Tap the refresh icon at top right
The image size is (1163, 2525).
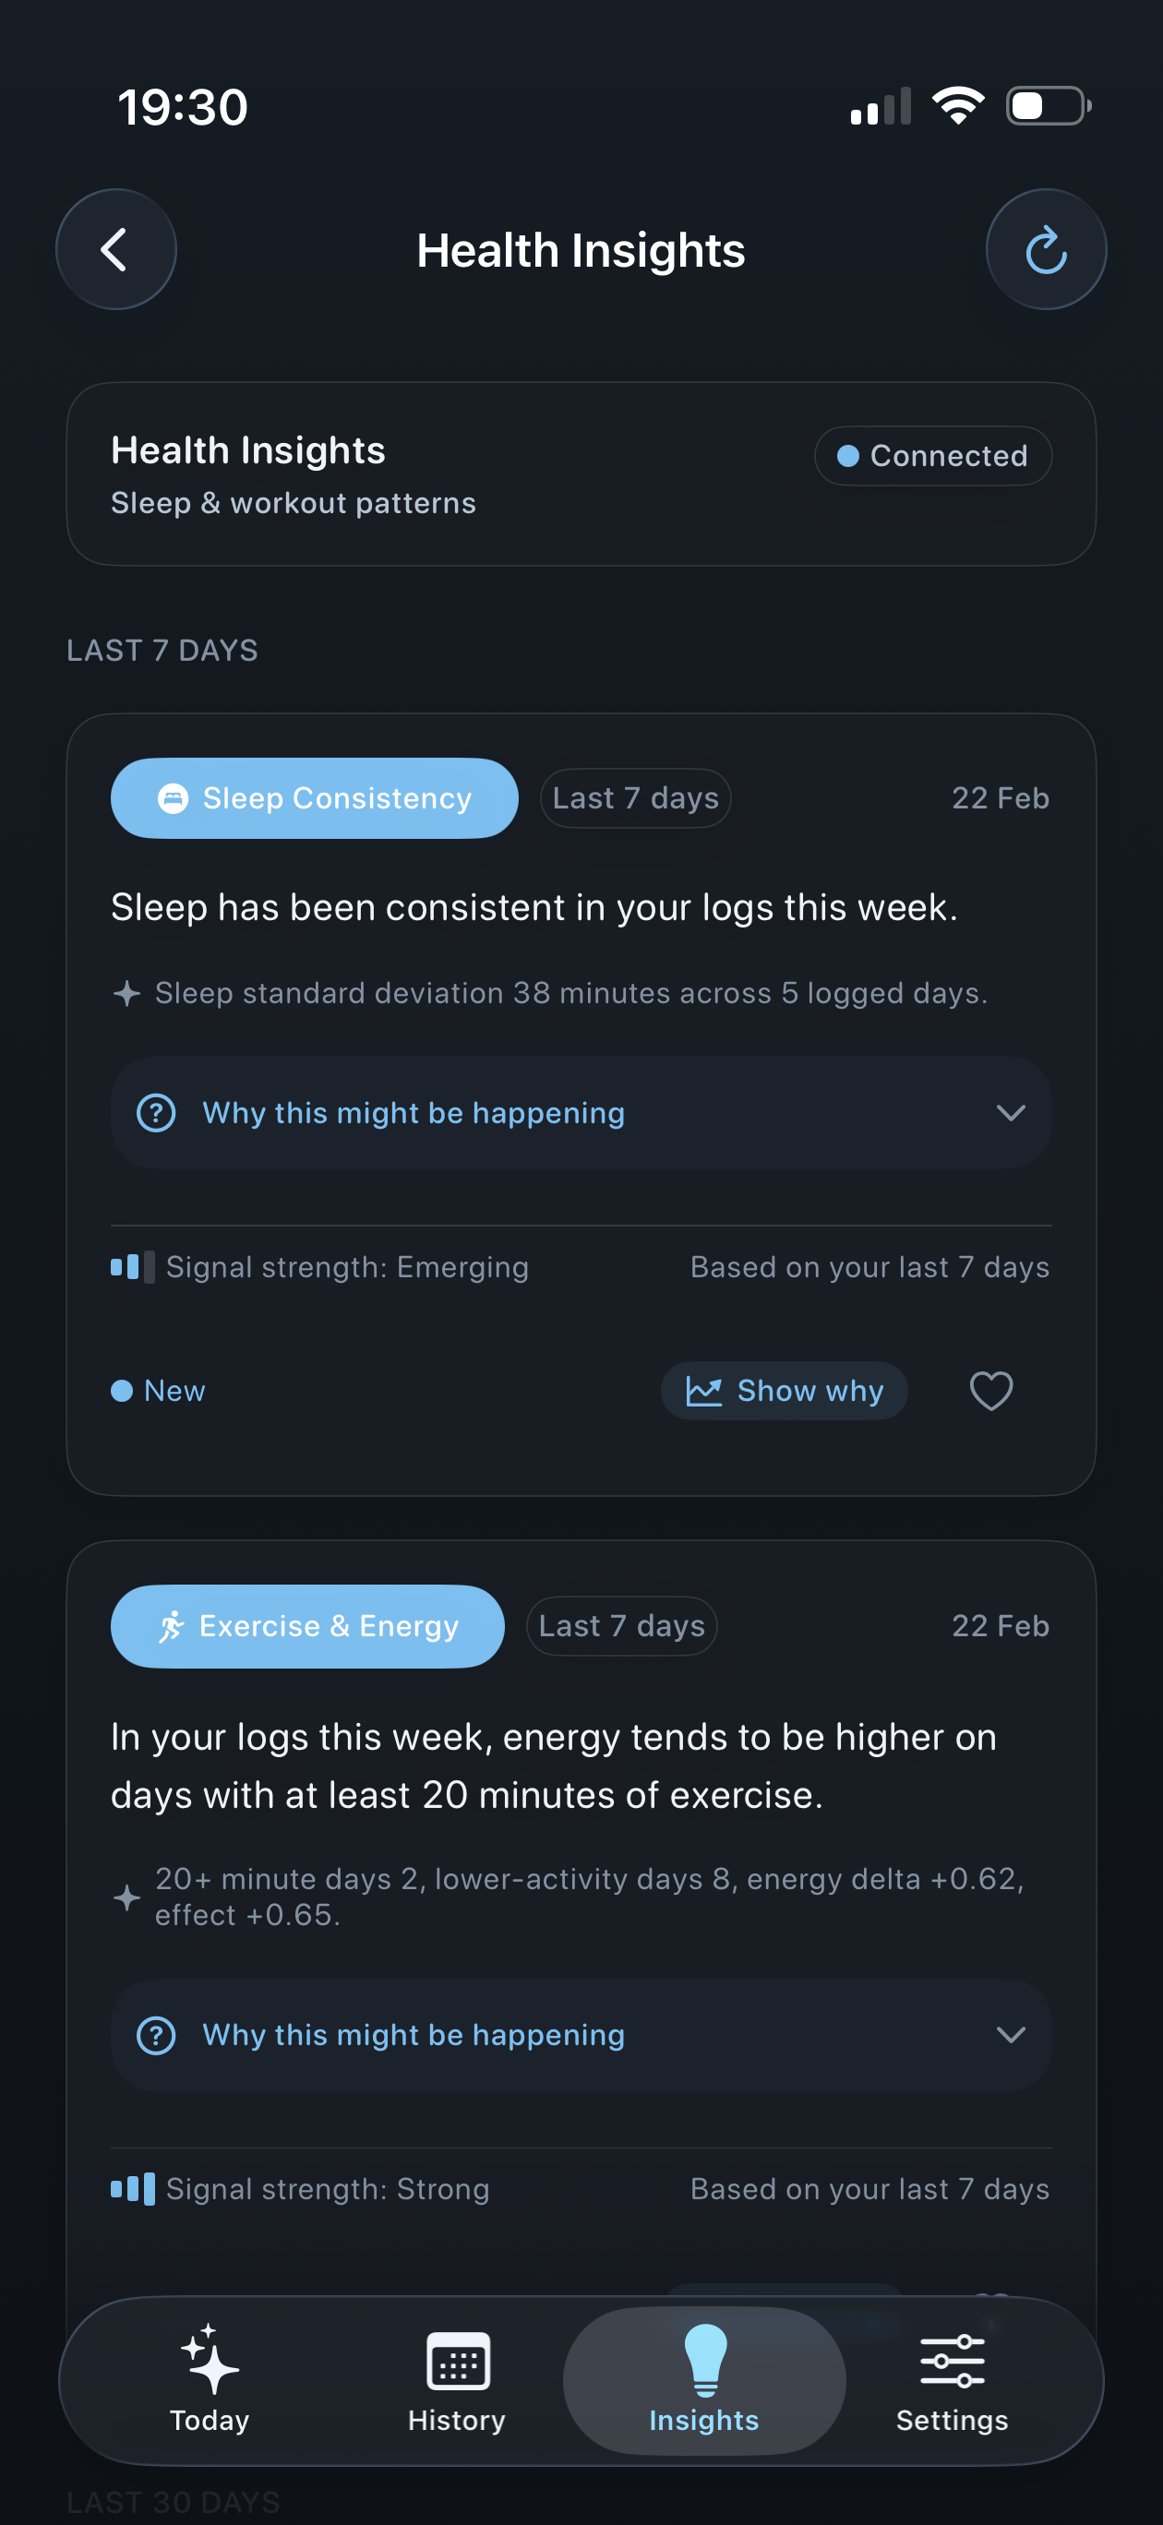click(1046, 249)
